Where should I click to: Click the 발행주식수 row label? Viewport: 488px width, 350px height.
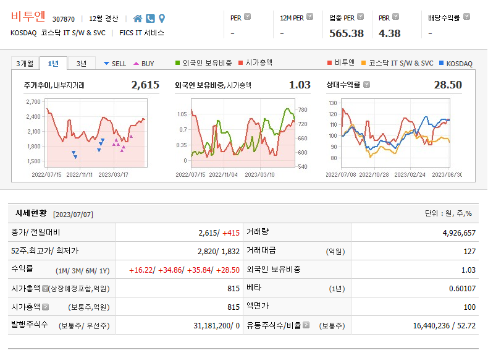(30, 325)
